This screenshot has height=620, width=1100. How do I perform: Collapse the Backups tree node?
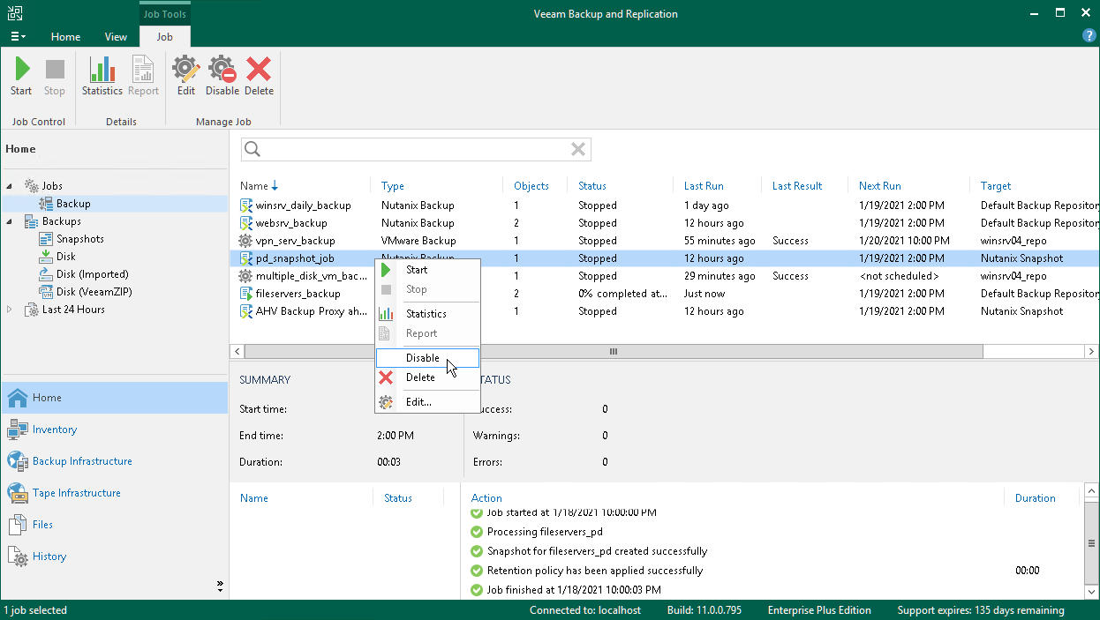coord(10,221)
